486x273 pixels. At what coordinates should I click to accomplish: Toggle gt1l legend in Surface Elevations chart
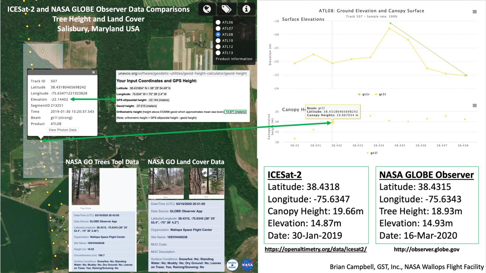[x=380, y=94]
